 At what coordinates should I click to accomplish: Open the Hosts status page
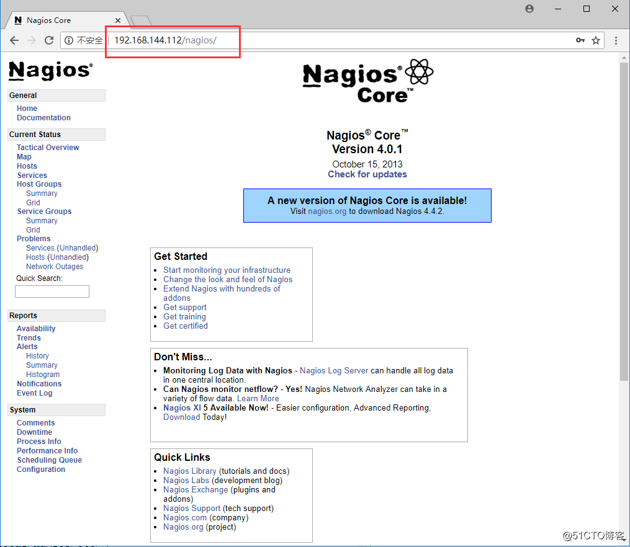(27, 166)
